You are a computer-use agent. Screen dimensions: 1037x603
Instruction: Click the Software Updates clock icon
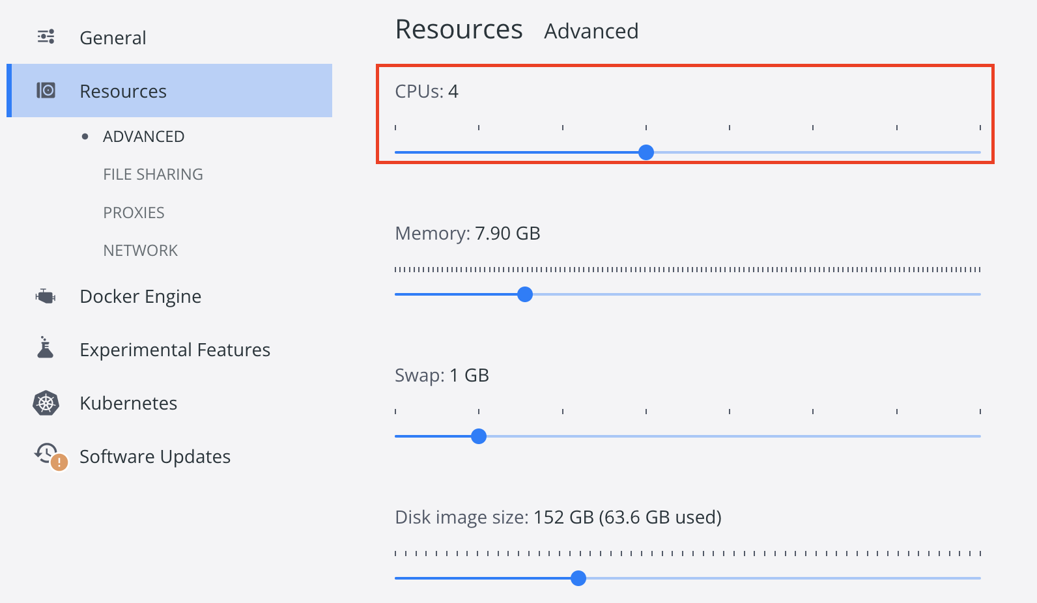(x=47, y=453)
